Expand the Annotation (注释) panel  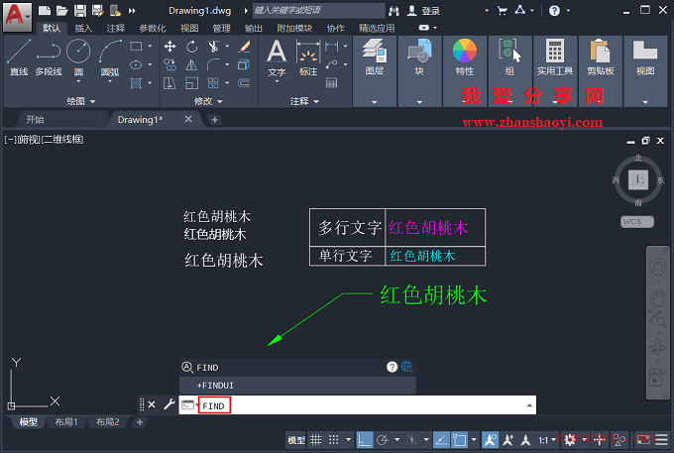tap(304, 101)
